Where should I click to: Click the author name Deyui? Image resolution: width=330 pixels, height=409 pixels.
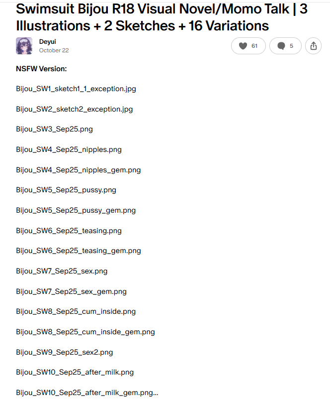(x=47, y=42)
